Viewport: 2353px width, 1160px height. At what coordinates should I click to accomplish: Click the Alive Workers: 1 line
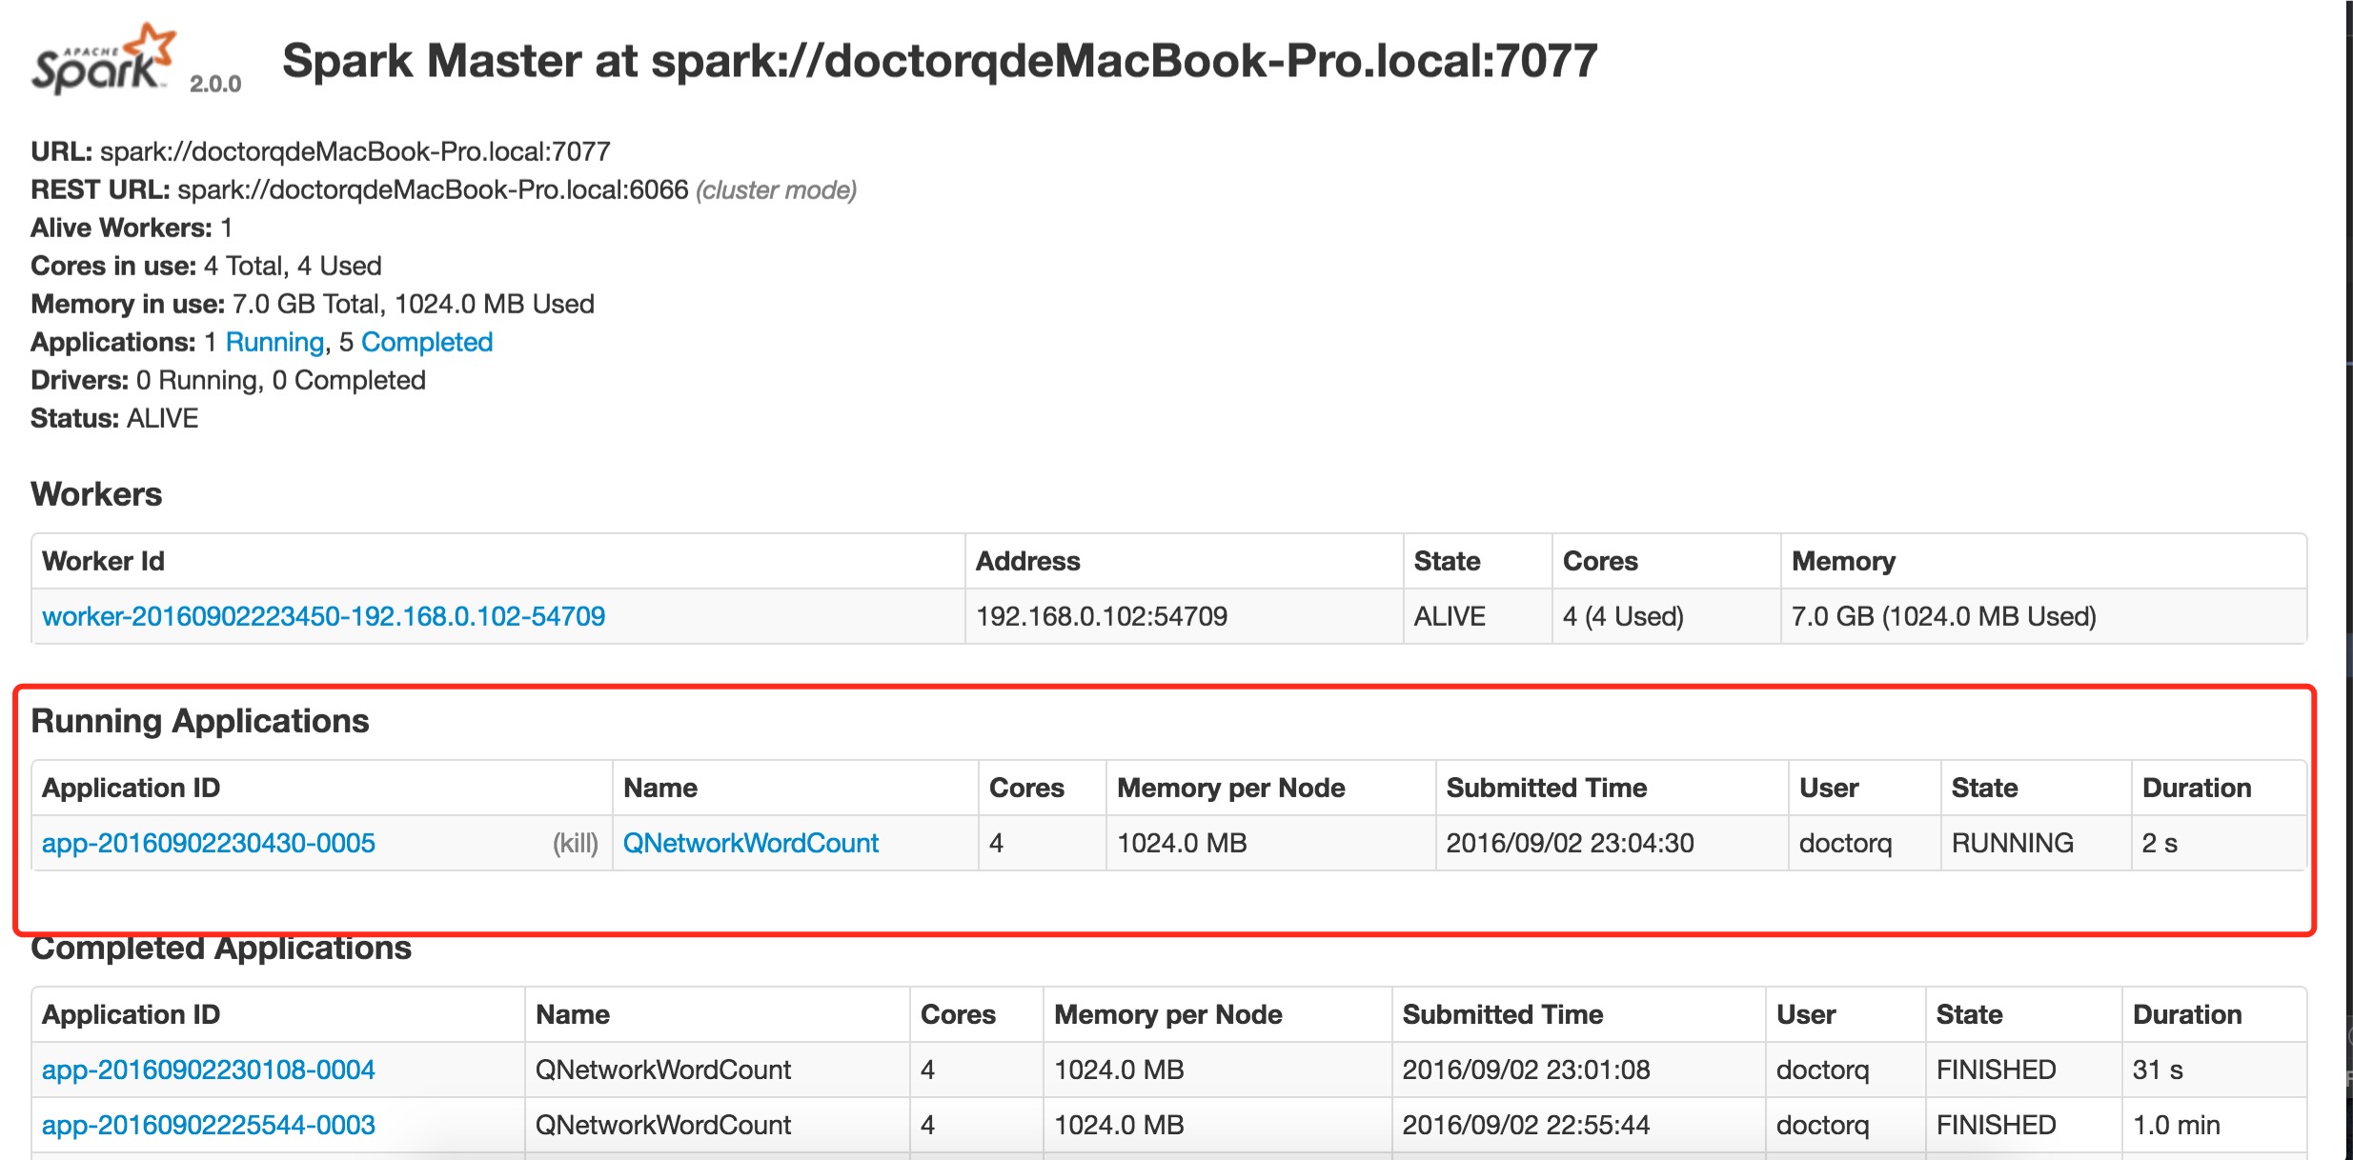(132, 228)
